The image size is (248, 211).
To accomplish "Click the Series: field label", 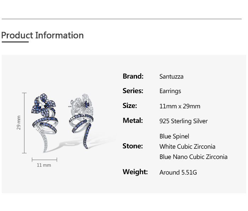I will [133, 91].
